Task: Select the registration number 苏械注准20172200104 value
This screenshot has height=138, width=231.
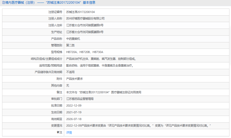Action: (x=81, y=12)
